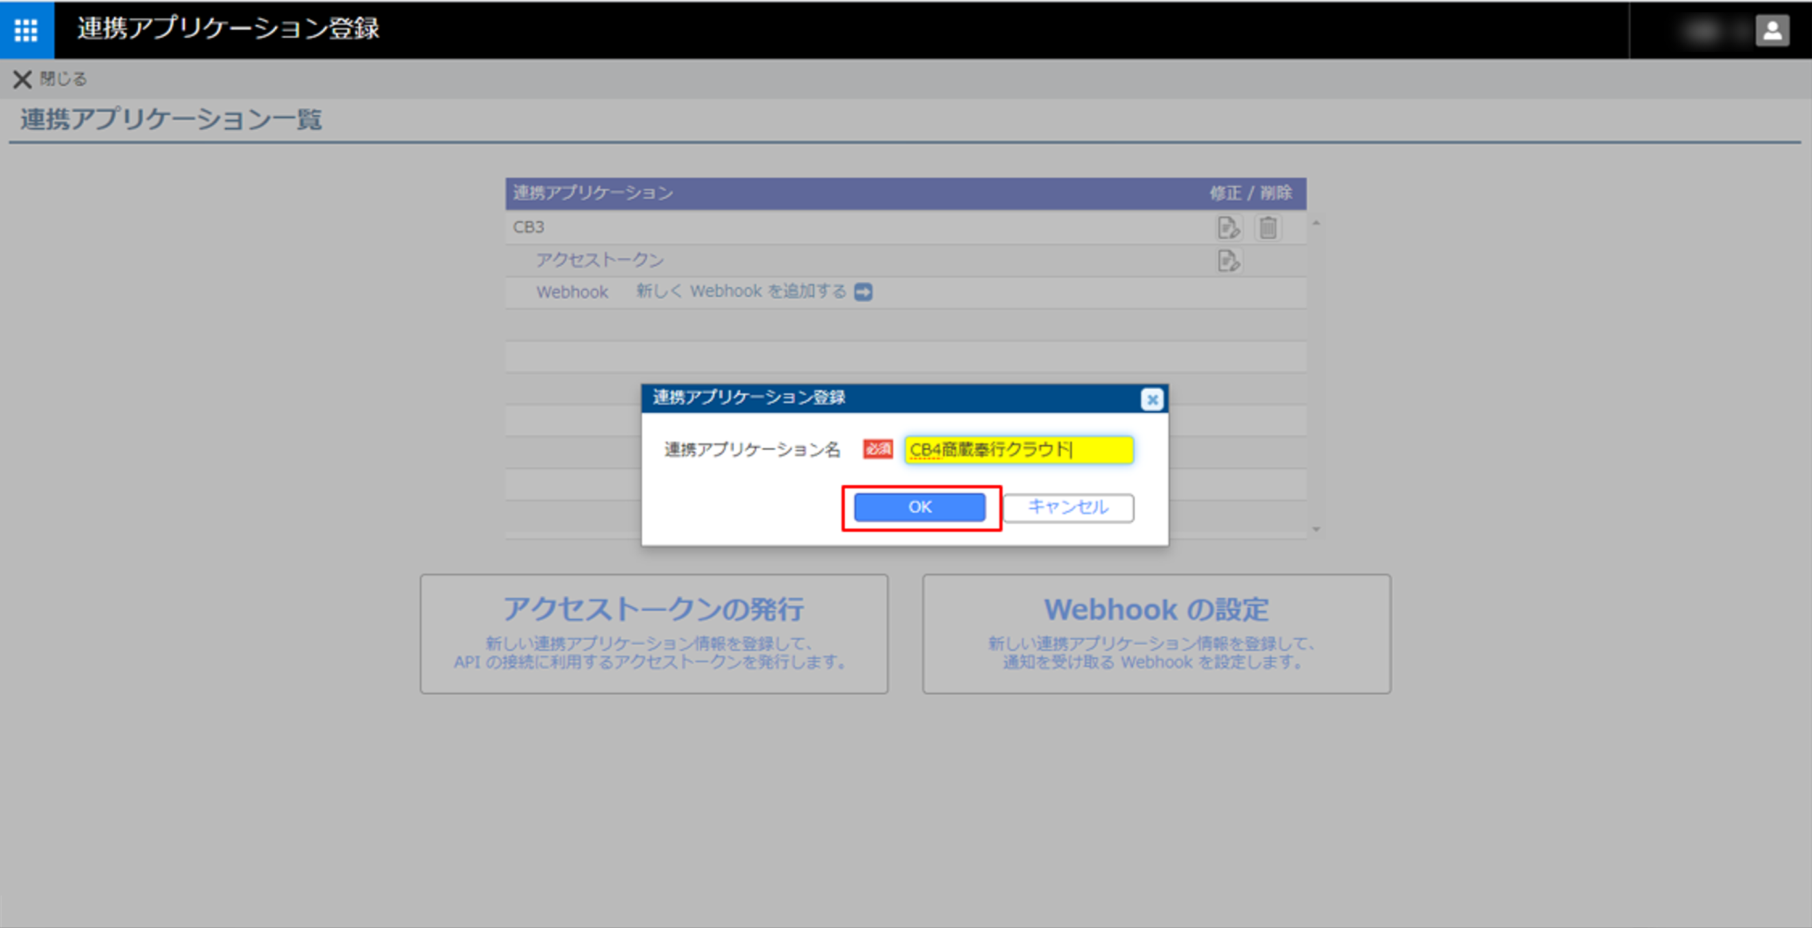Click the edit icon for CB3
Screen dimensions: 1812x928
pyautogui.click(x=1228, y=228)
